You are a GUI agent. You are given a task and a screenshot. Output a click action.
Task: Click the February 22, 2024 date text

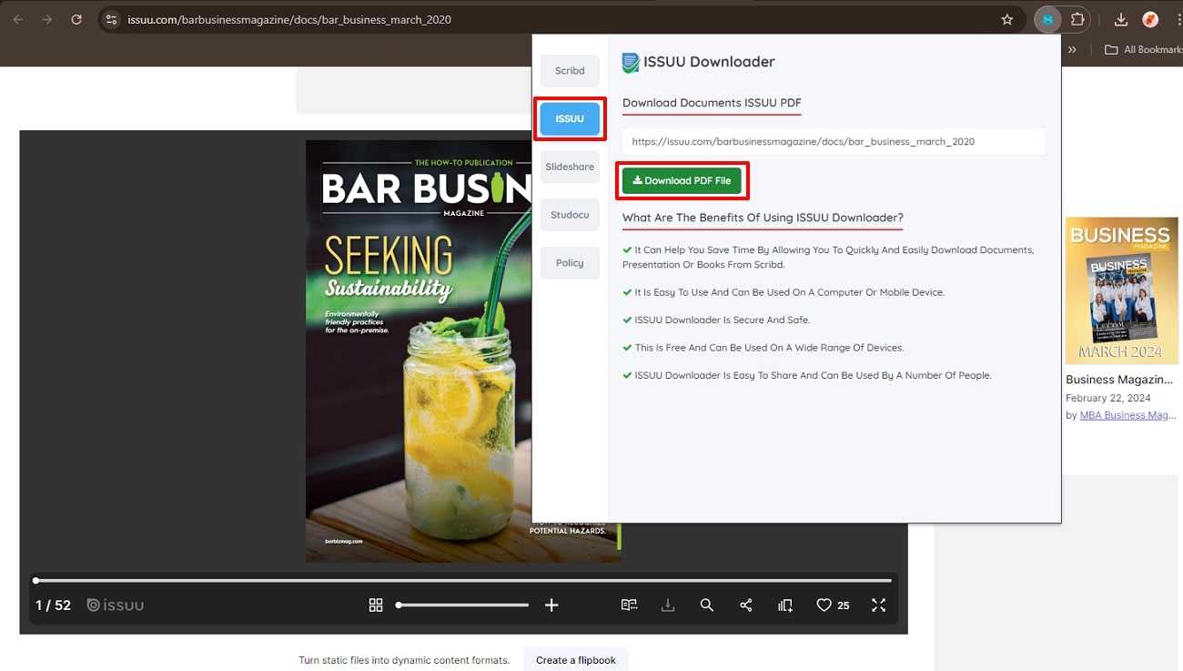pyautogui.click(x=1108, y=398)
